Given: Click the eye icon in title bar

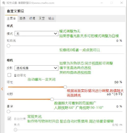Looking at the screenshot, I should pos(4,3).
